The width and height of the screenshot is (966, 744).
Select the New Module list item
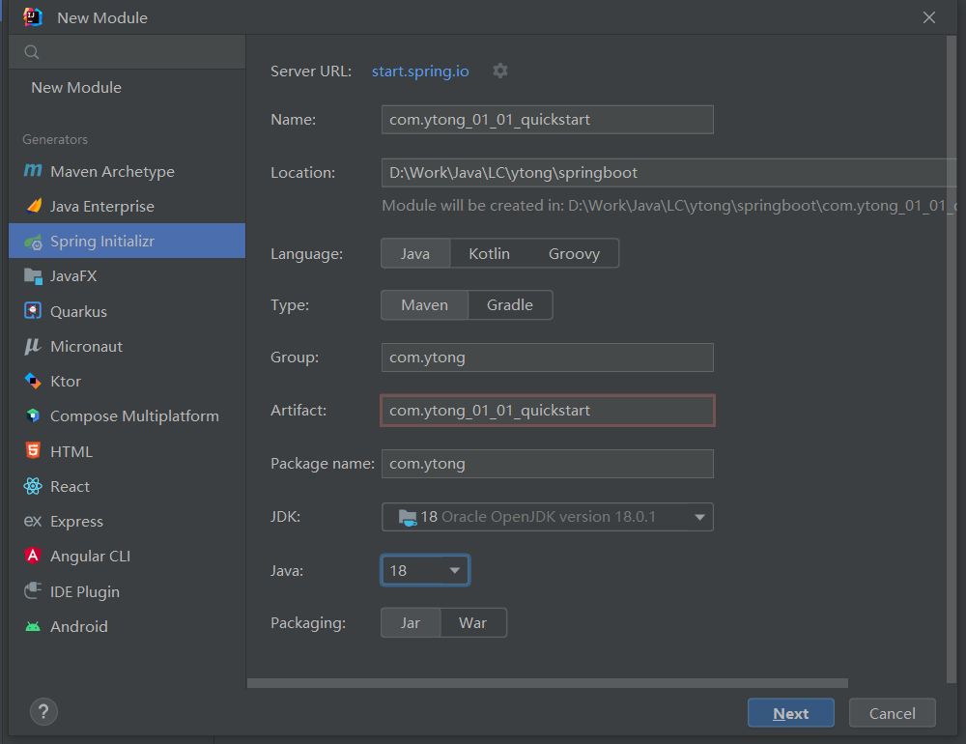coord(127,88)
